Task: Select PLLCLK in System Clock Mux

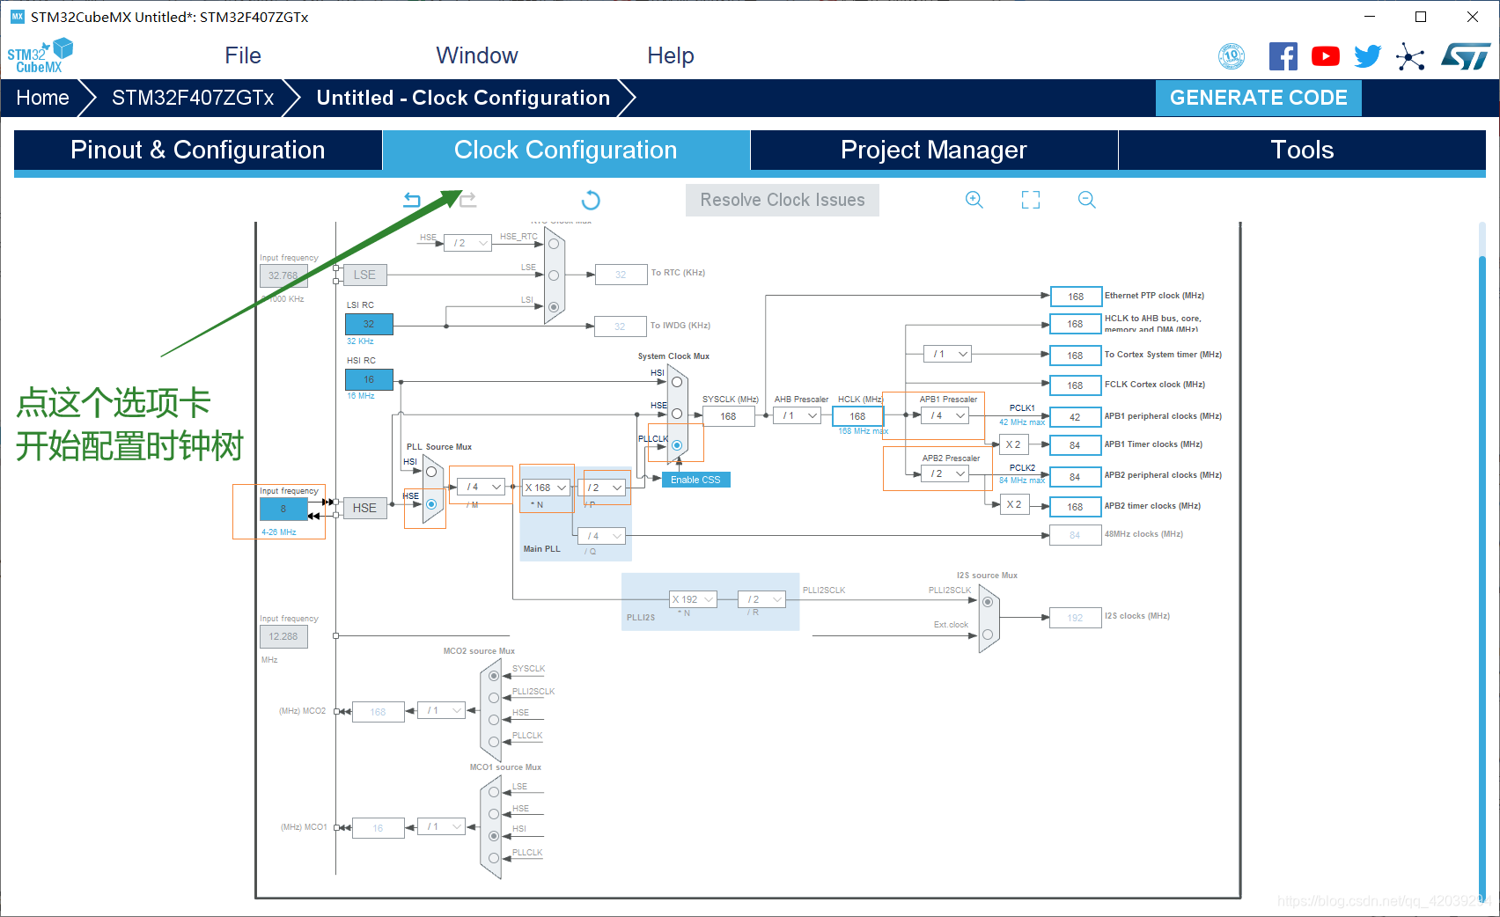Action: click(x=677, y=445)
